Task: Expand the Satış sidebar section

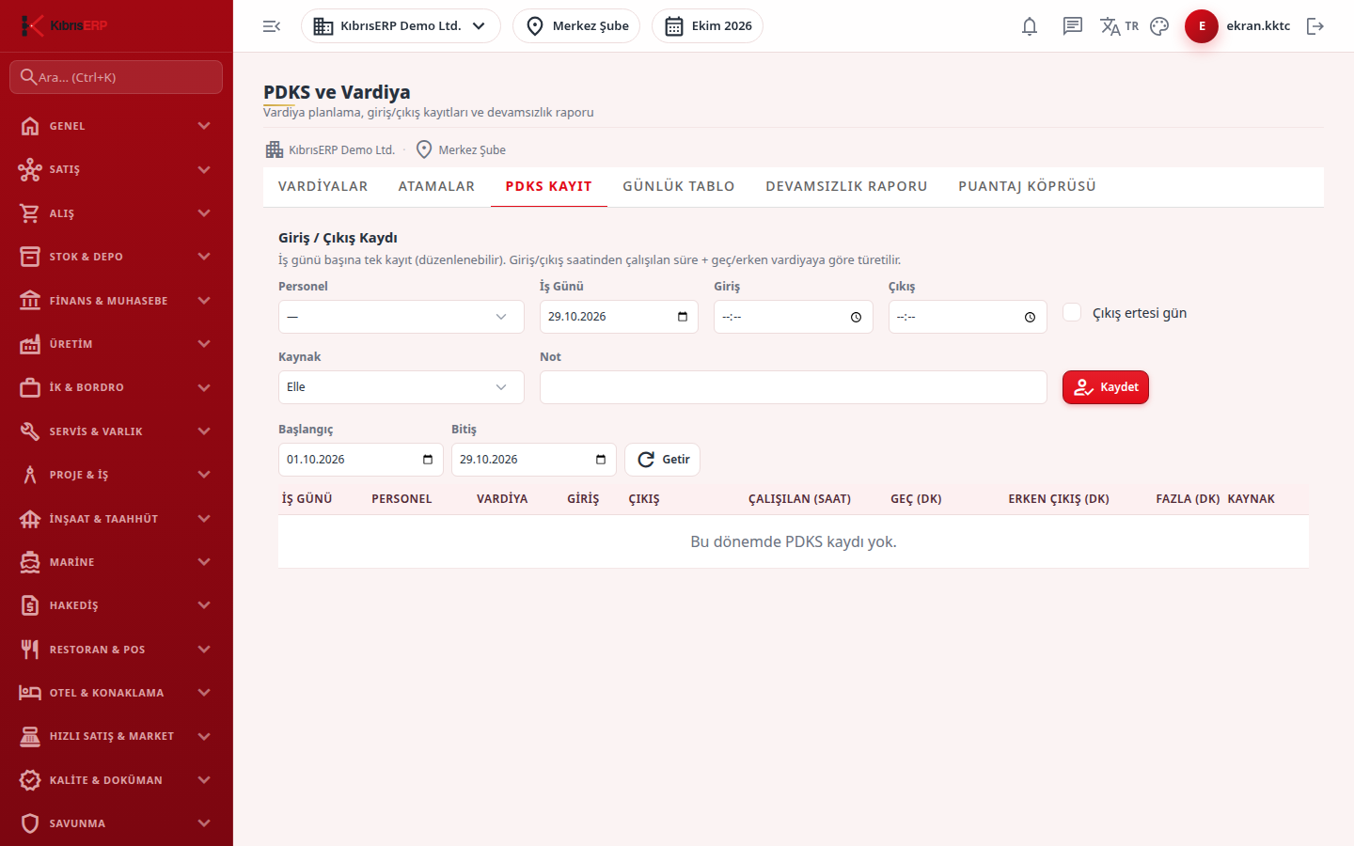Action: pos(117,169)
